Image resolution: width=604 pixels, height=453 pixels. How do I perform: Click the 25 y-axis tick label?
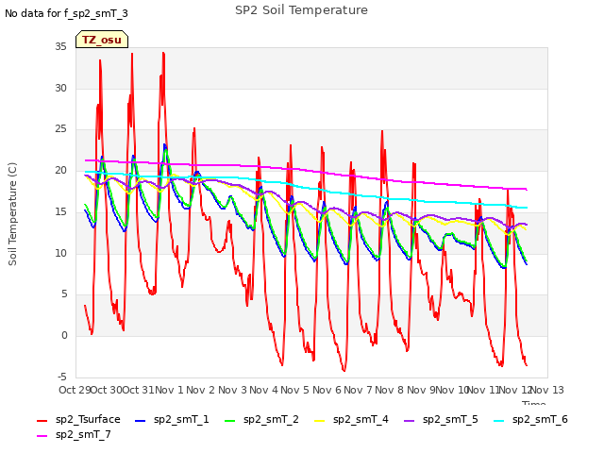click(60, 129)
